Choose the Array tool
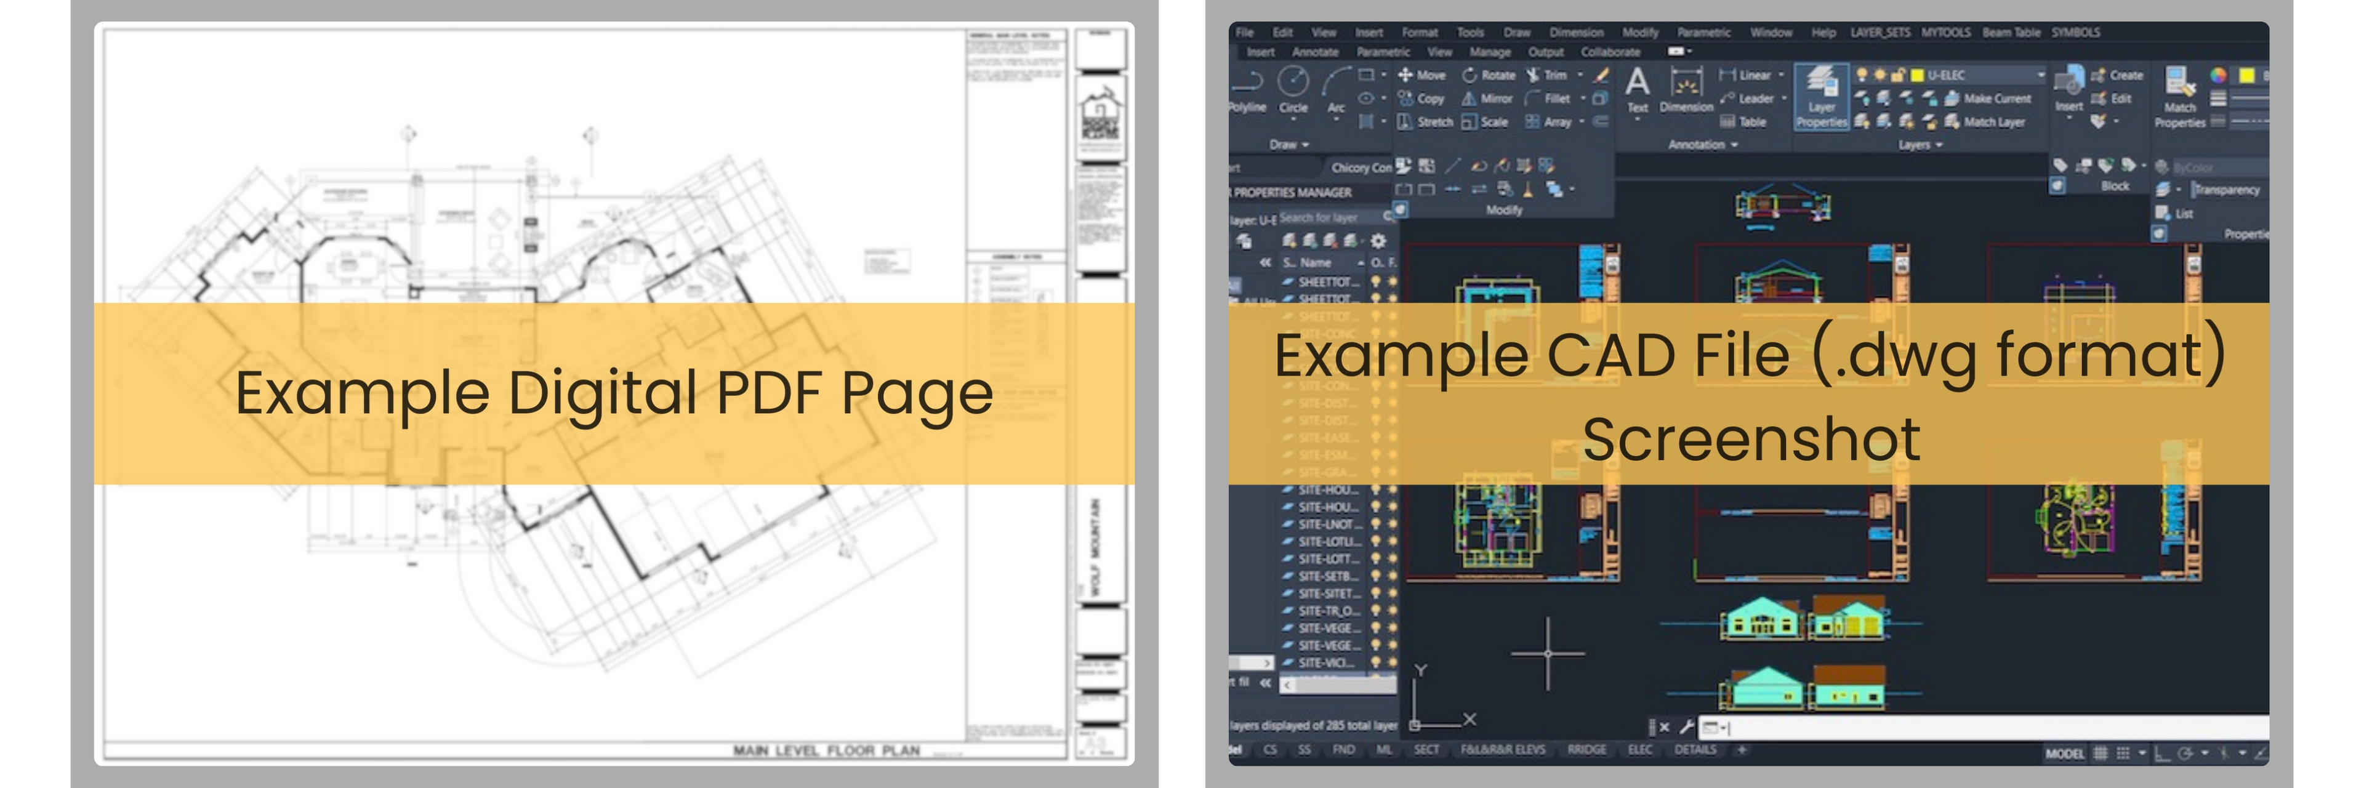2364x788 pixels. coord(1549,121)
